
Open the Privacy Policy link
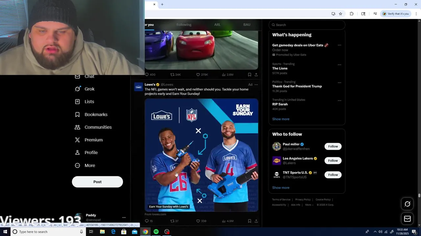coord(303,200)
